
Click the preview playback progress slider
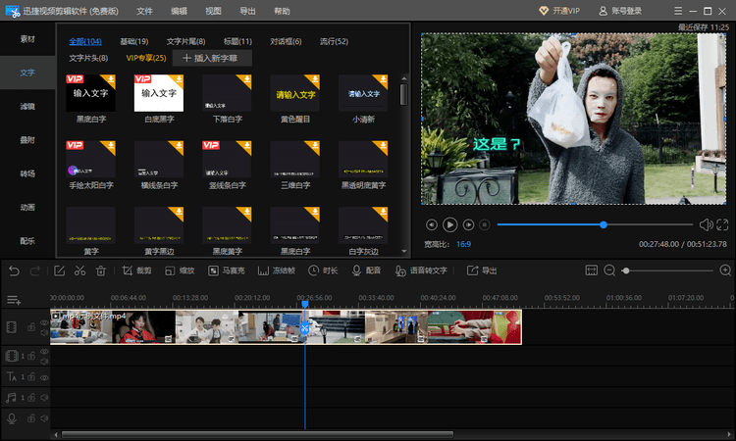(x=595, y=225)
